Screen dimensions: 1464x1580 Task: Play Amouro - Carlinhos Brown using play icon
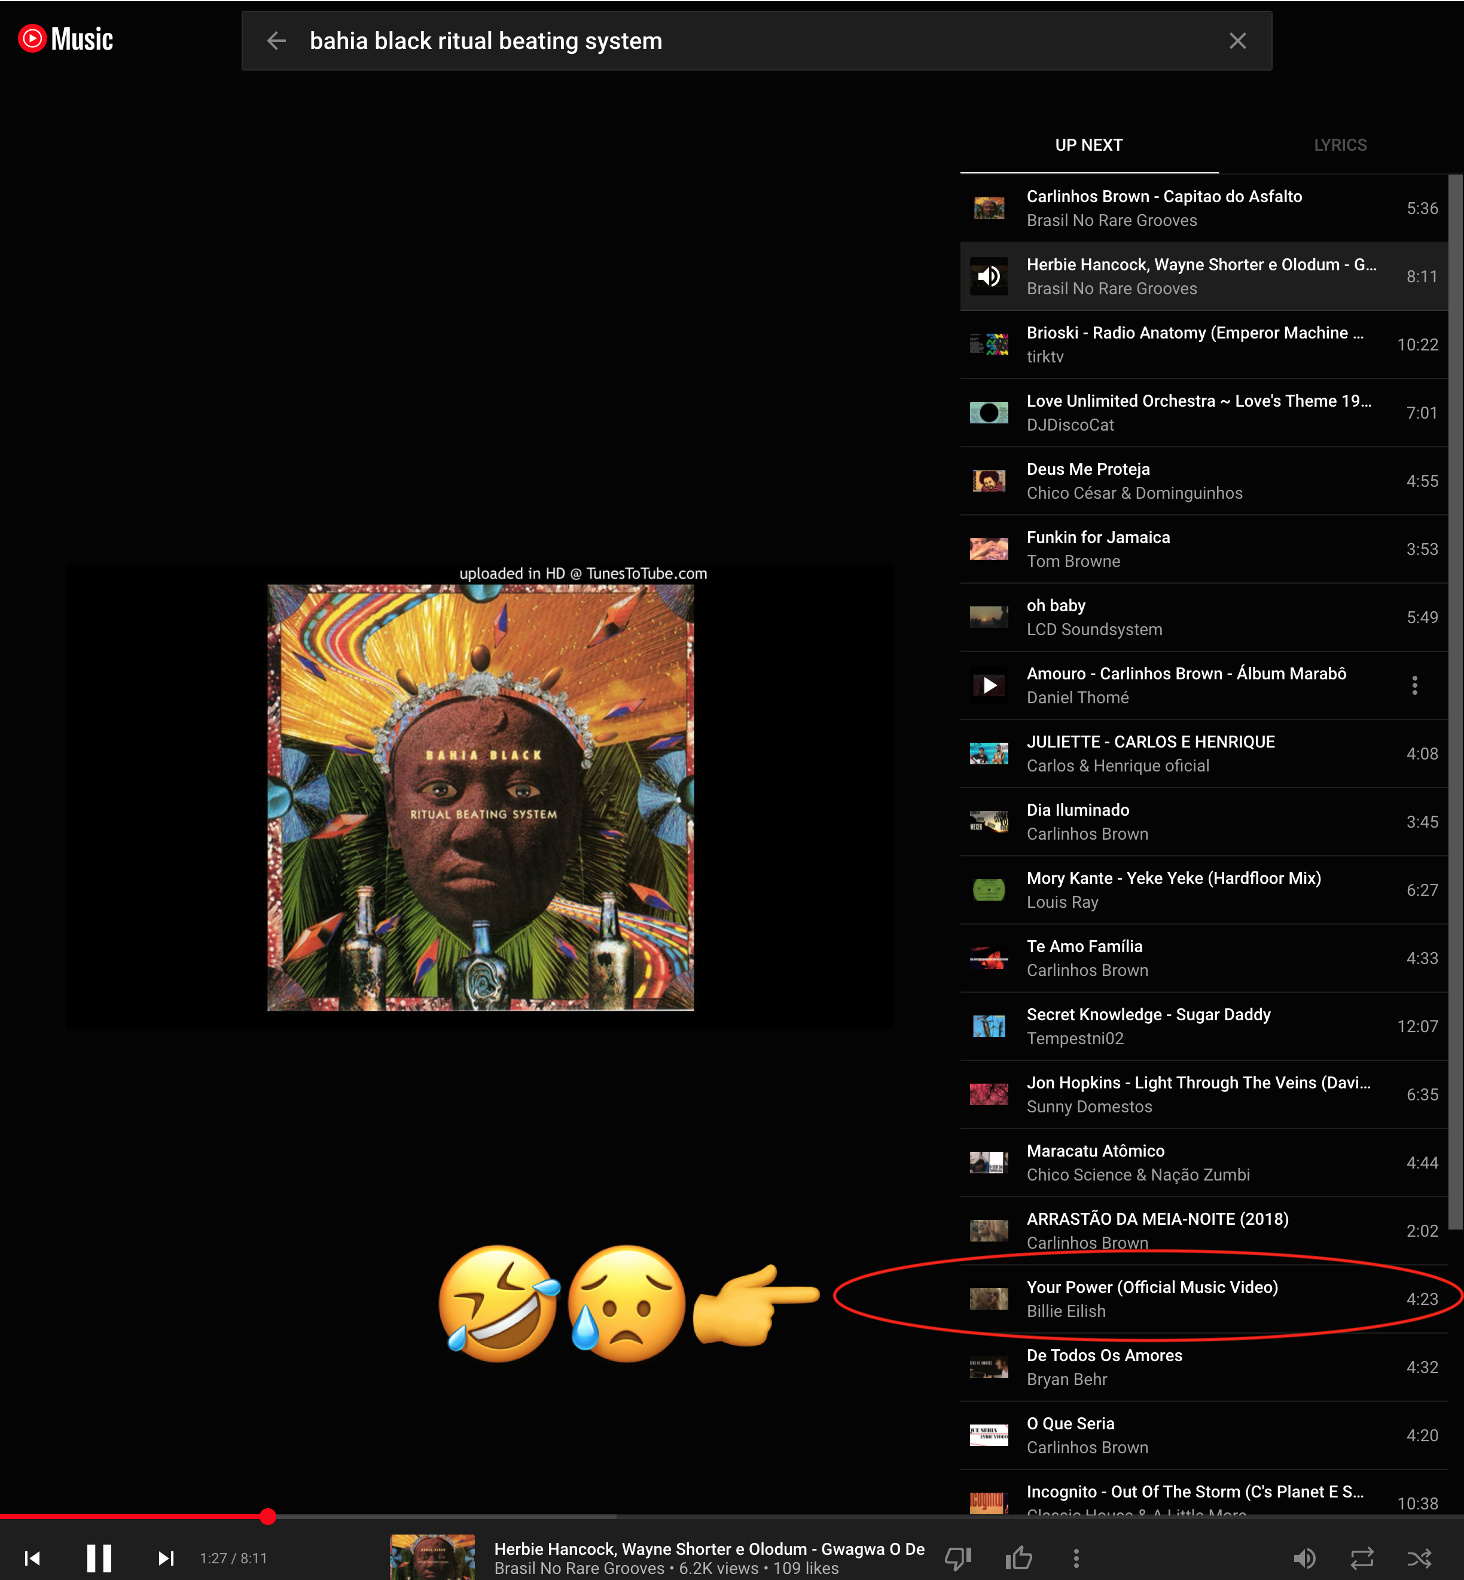pyautogui.click(x=989, y=685)
